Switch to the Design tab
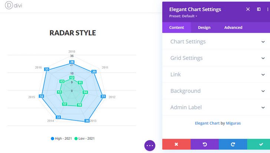 tap(204, 27)
